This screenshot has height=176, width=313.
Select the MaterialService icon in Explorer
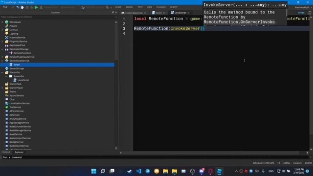7,37
